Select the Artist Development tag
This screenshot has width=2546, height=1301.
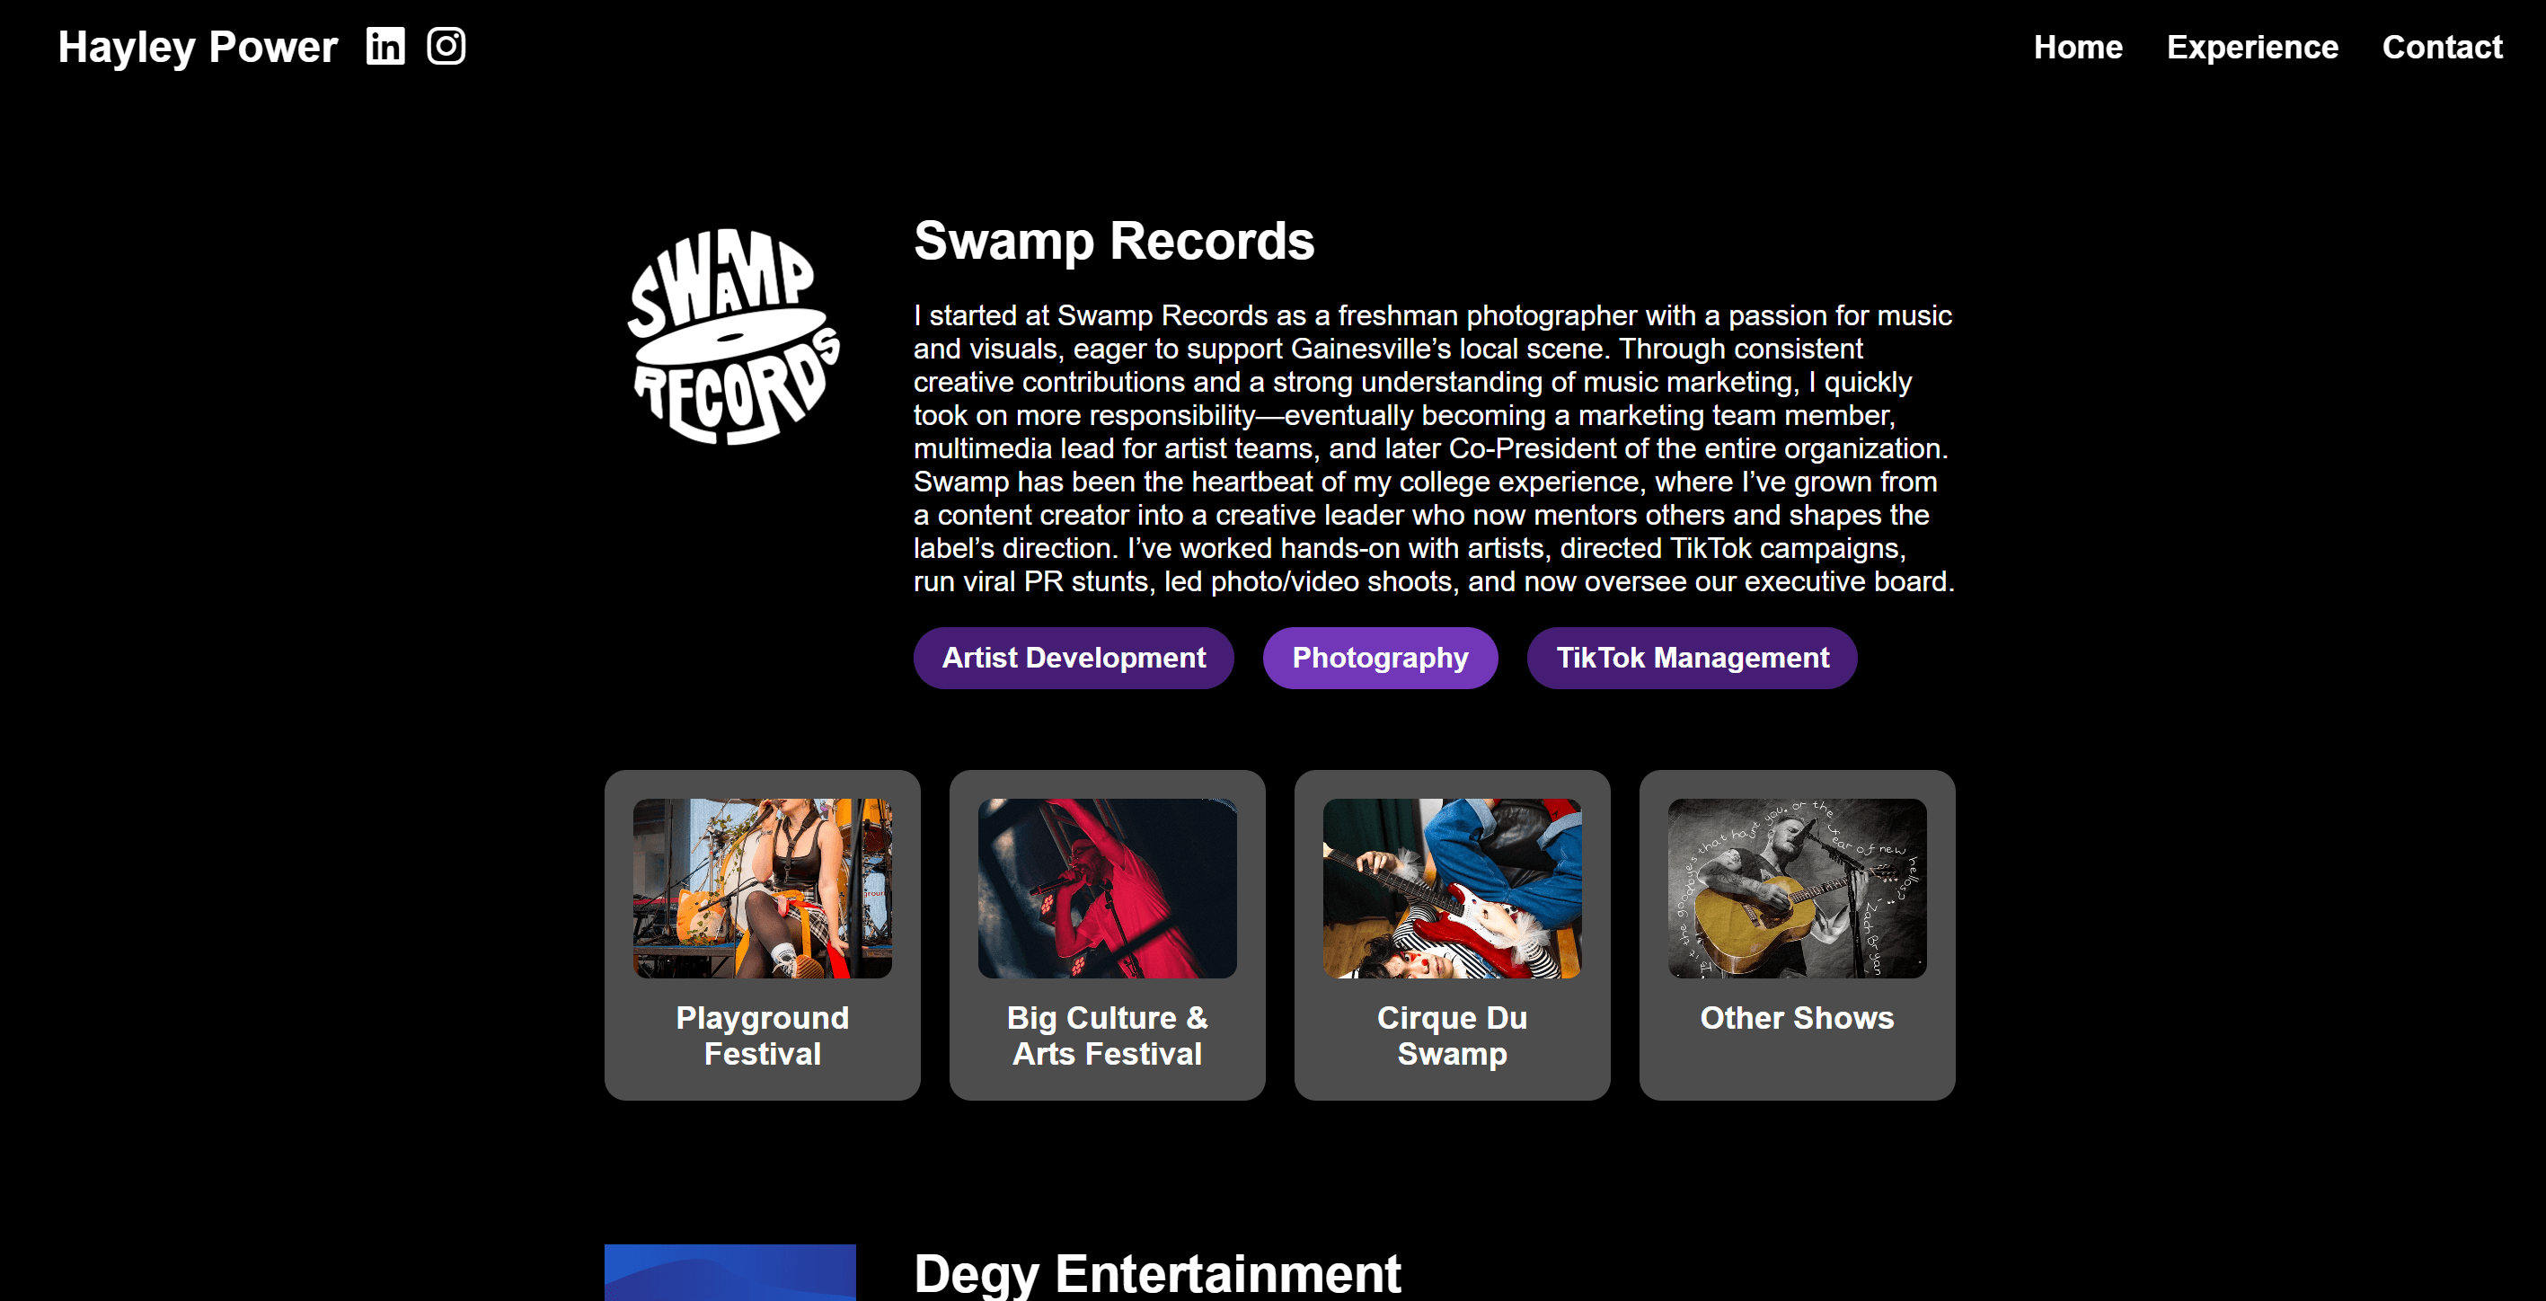pyautogui.click(x=1074, y=658)
